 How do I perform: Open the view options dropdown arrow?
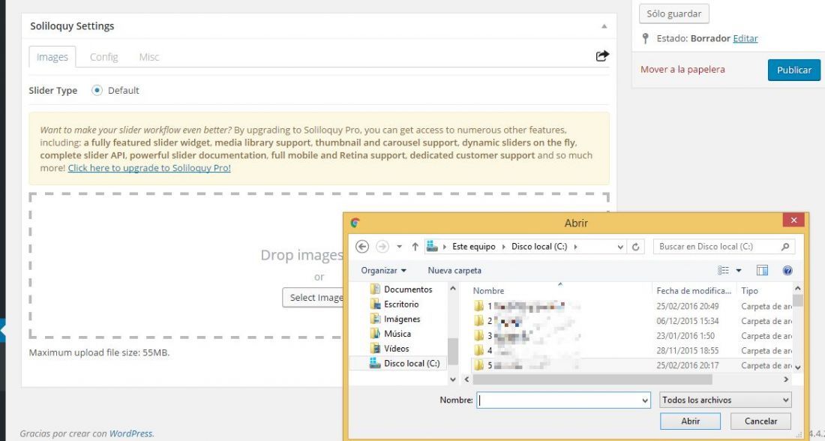tap(738, 271)
